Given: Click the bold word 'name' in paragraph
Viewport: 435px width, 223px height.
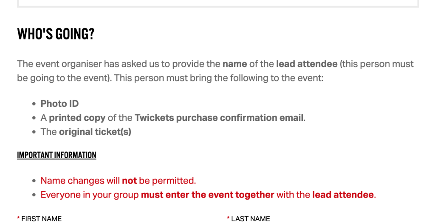Looking at the screenshot, I should (234, 64).
